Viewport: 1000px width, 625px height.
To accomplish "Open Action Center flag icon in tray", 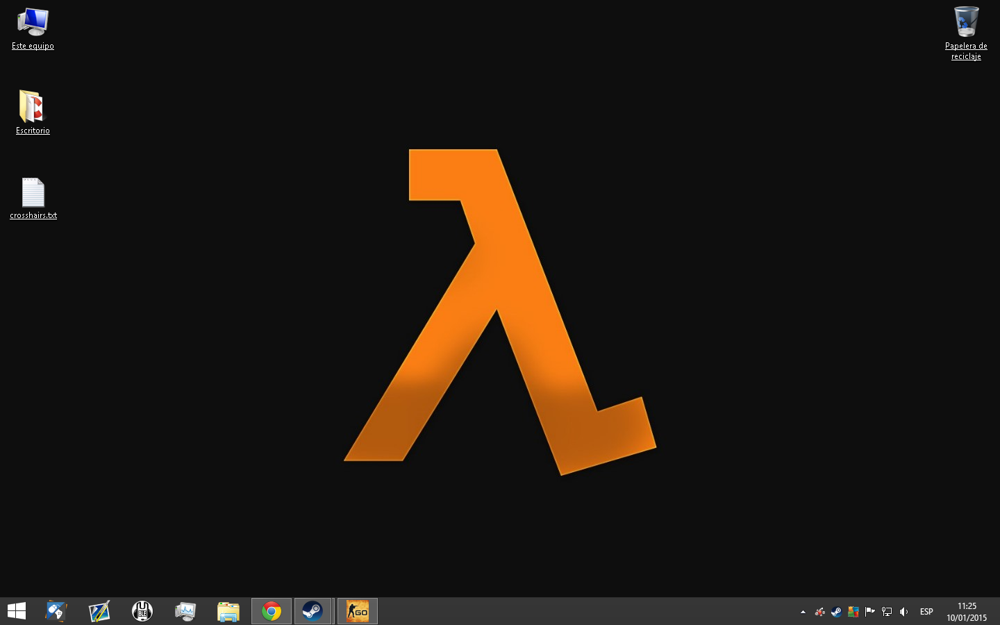I will point(869,612).
